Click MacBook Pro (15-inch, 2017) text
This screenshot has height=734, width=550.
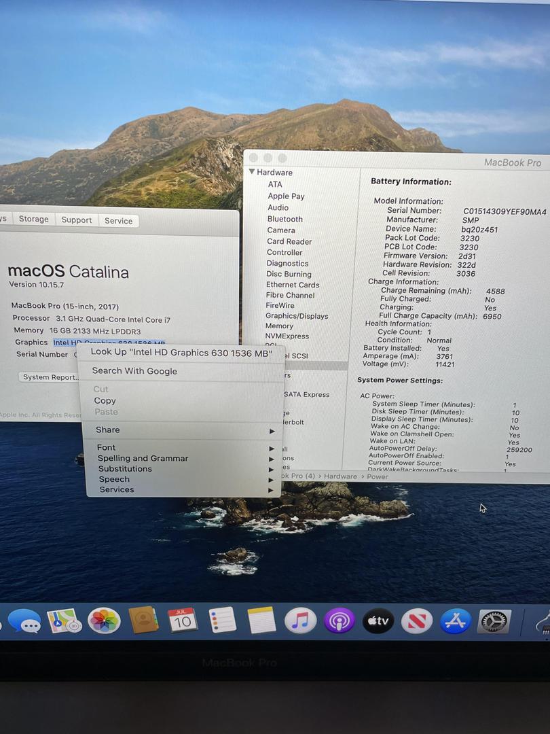coord(65,306)
